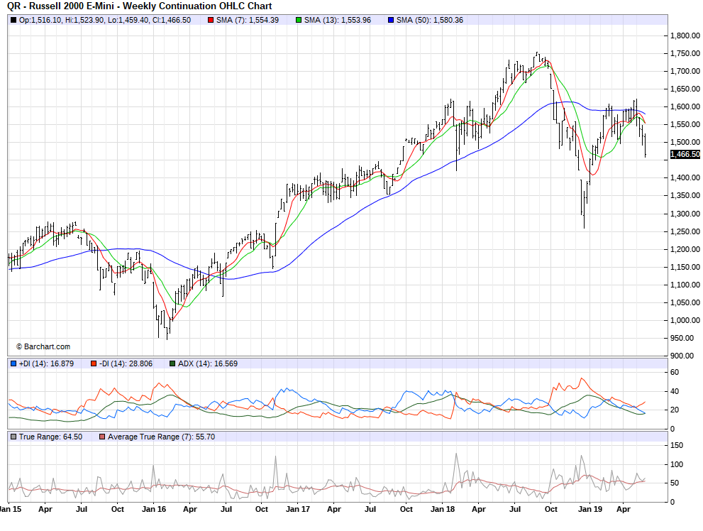Viewport: 703px width, 531px height.
Task: Click the Jan 19 date axis label
Action: (x=588, y=509)
